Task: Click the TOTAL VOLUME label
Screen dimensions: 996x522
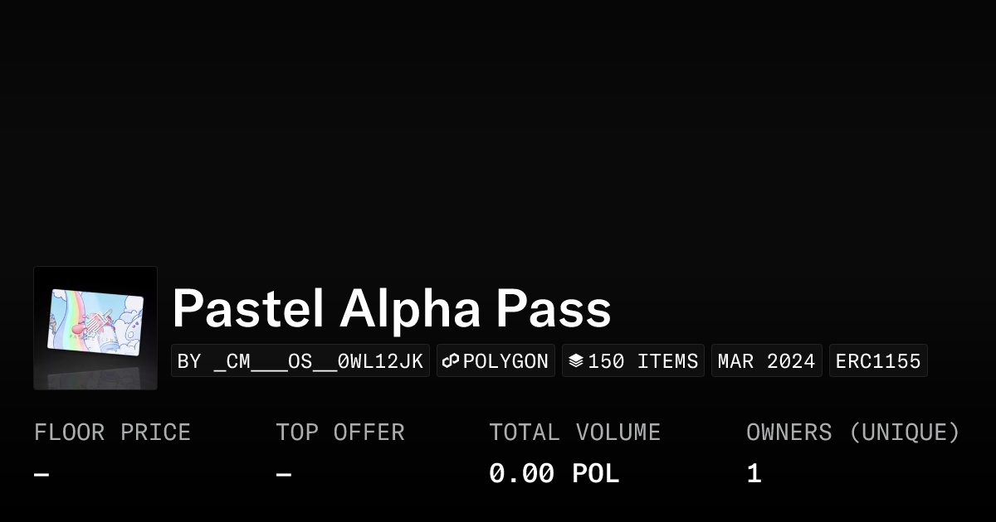Action: (x=574, y=433)
